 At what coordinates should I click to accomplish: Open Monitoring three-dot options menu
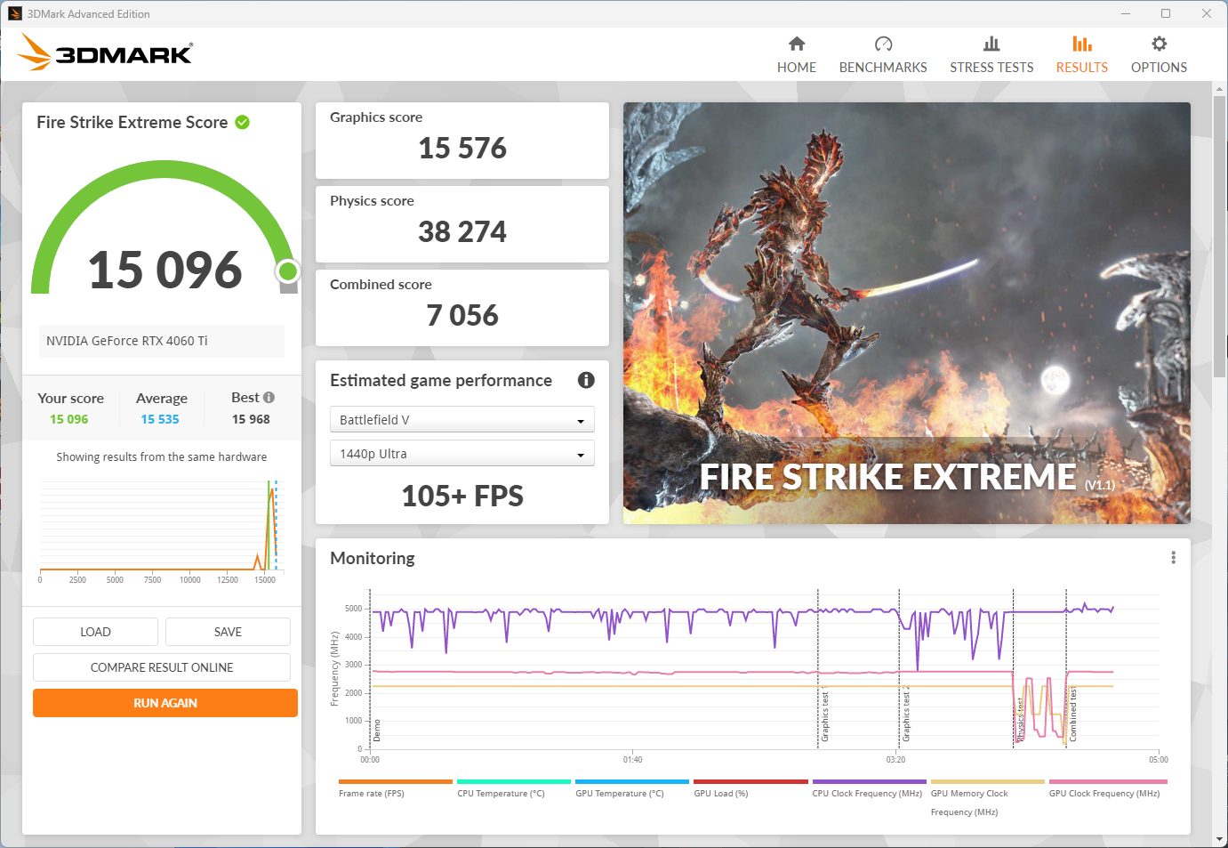point(1173,557)
